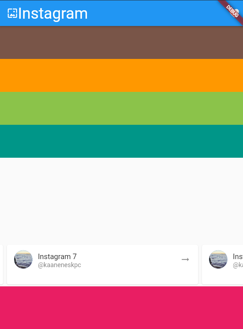Click the white circle behind the DEBUG banner

coord(236,11)
